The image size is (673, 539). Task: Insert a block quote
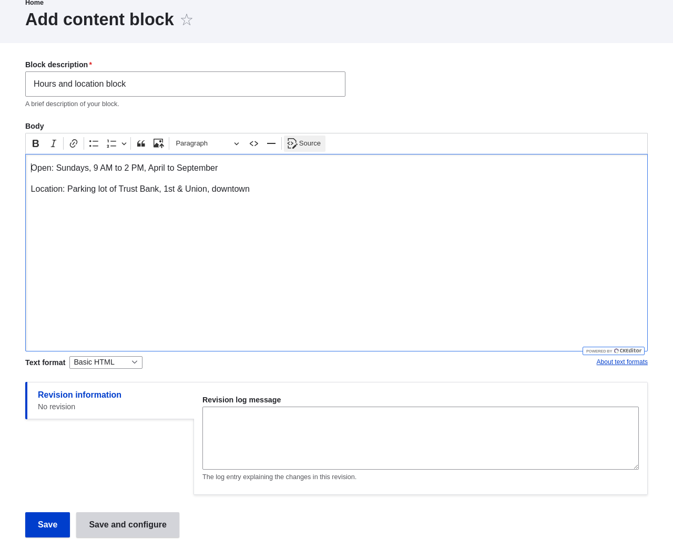[x=141, y=143]
